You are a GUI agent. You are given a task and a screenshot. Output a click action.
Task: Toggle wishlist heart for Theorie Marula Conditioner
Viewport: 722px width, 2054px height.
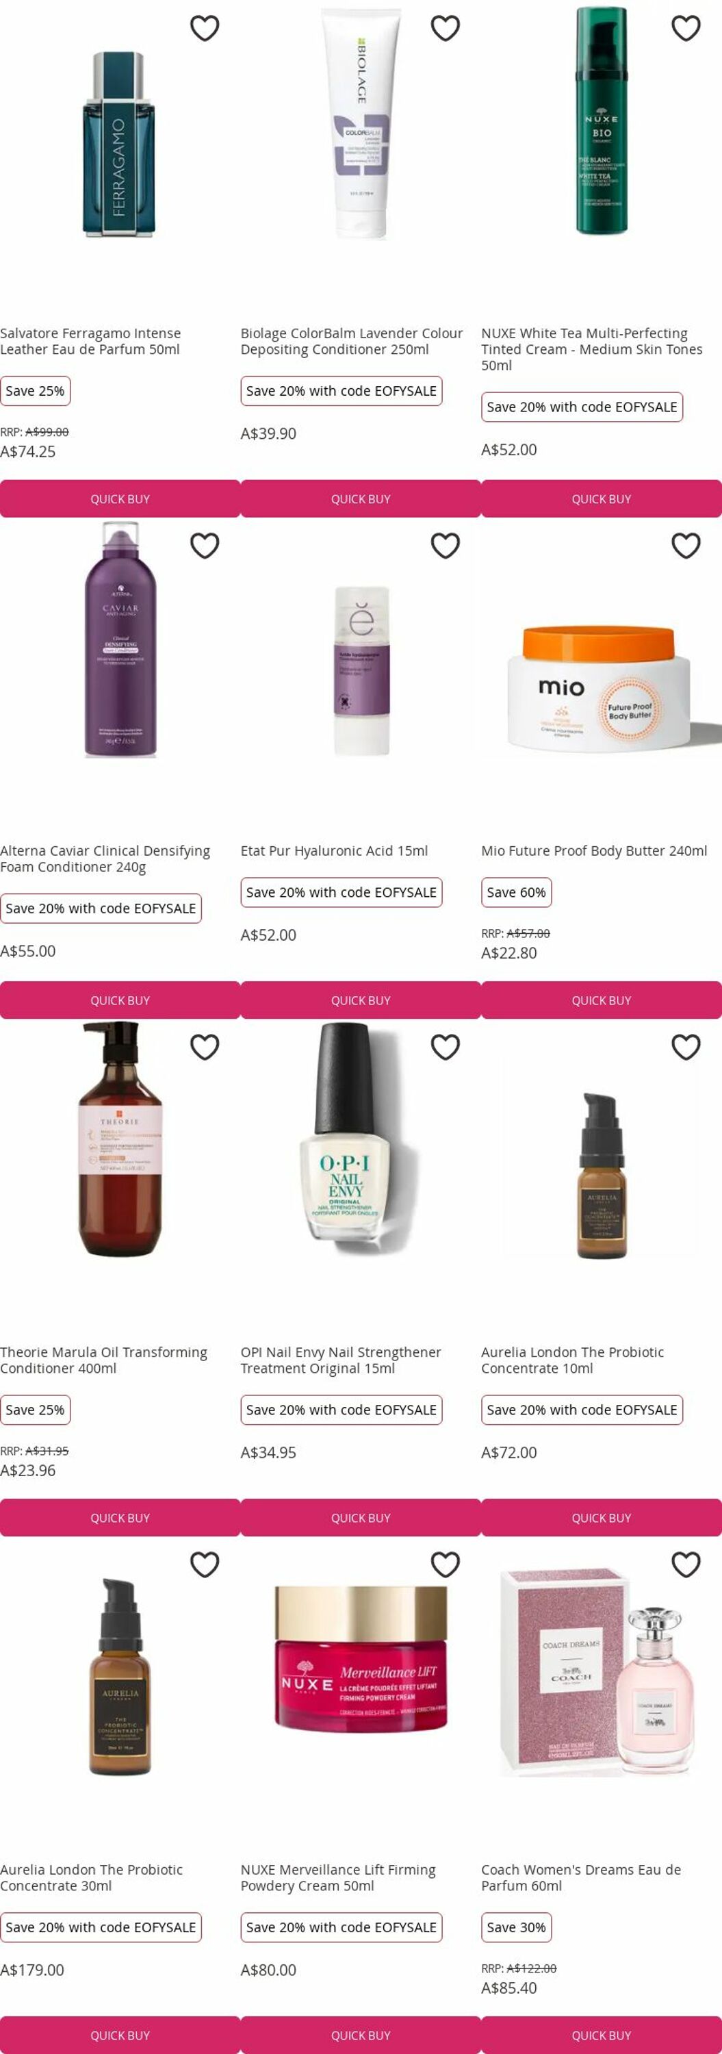click(205, 1047)
